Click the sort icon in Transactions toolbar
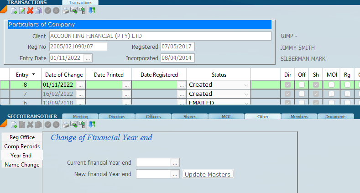The width and height of the screenshot is (360, 193). (92, 10)
